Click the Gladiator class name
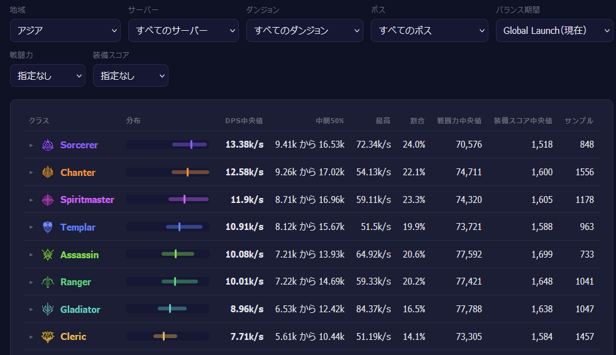Viewport: 616px width, 355px height. pos(80,309)
